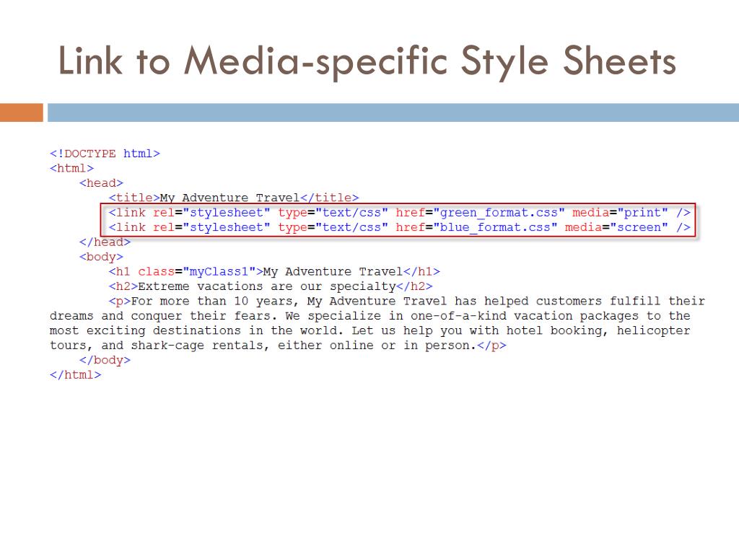
Task: Click the paragraph line starting 'For more than 10 years'
Action: (x=407, y=301)
